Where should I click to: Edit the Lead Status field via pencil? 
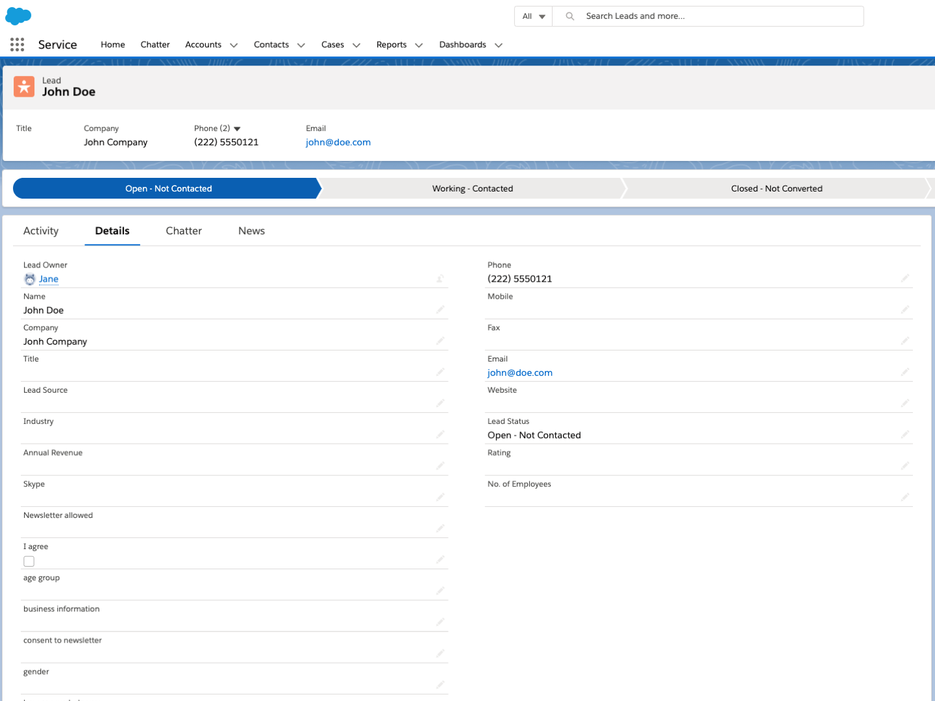tap(904, 435)
